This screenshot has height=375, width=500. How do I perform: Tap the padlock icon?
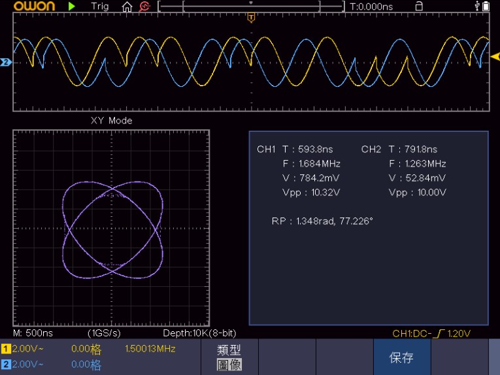pyautogui.click(x=419, y=6)
